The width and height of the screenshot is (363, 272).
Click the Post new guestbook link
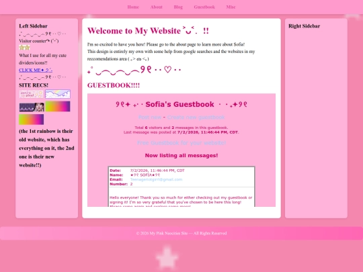pyautogui.click(x=150, y=118)
